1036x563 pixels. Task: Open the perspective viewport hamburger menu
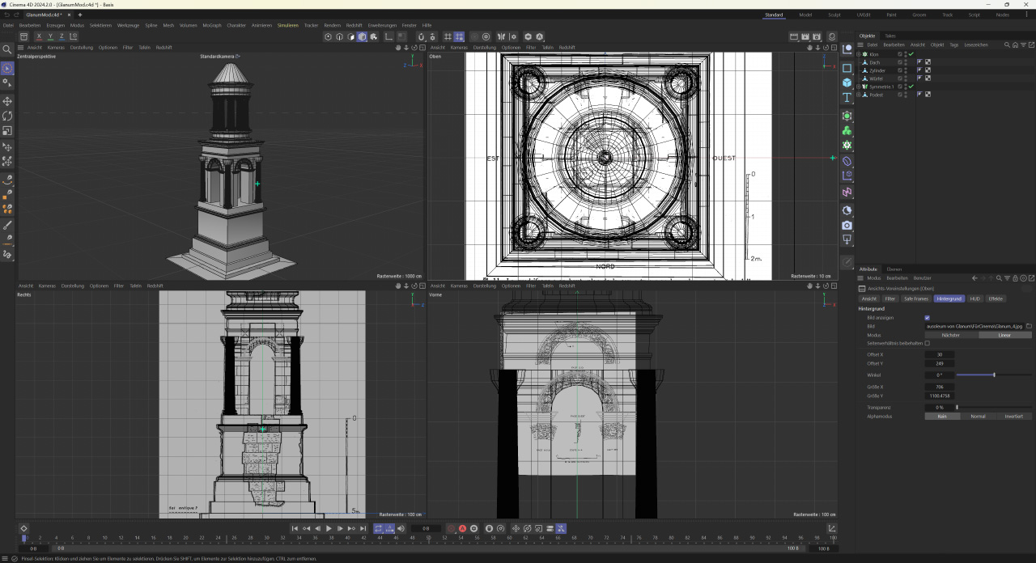(x=20, y=48)
